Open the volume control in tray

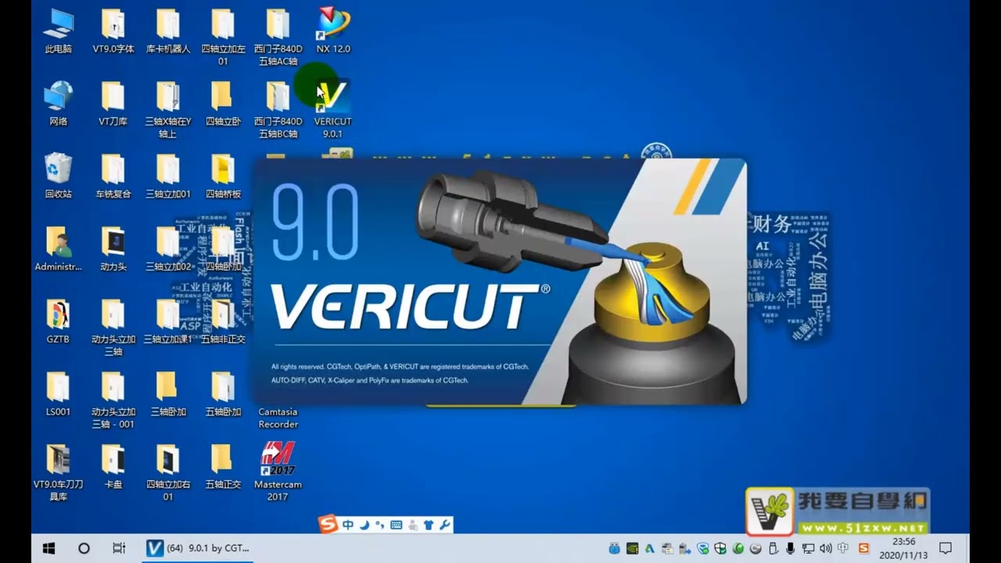click(825, 548)
